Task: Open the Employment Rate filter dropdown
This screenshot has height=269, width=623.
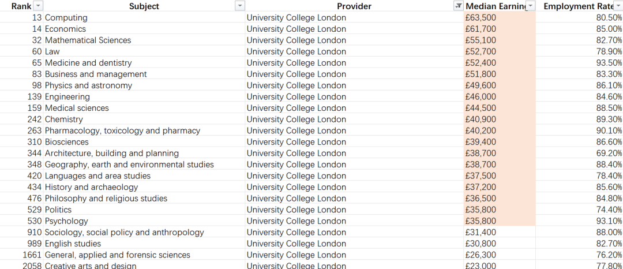Action: 618,6
